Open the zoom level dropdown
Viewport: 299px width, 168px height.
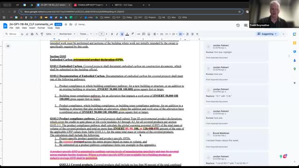[x=50, y=34]
